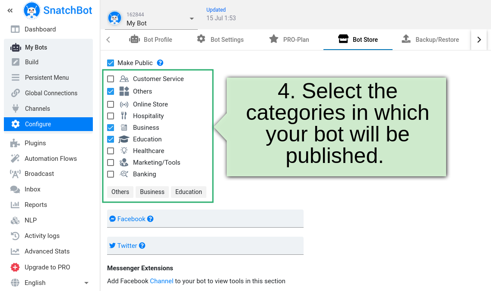Click the Hospitality fork-and-knife icon
The width and height of the screenshot is (491, 291).
click(x=124, y=116)
